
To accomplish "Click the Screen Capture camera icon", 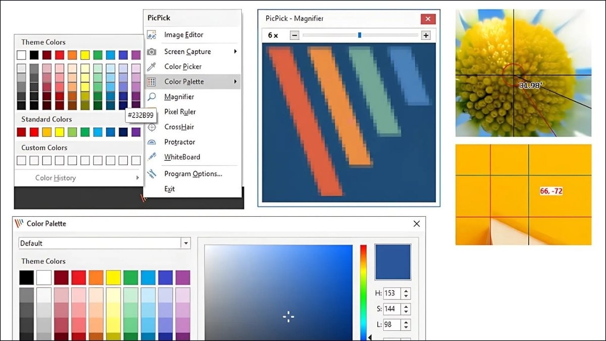I will coord(151,52).
